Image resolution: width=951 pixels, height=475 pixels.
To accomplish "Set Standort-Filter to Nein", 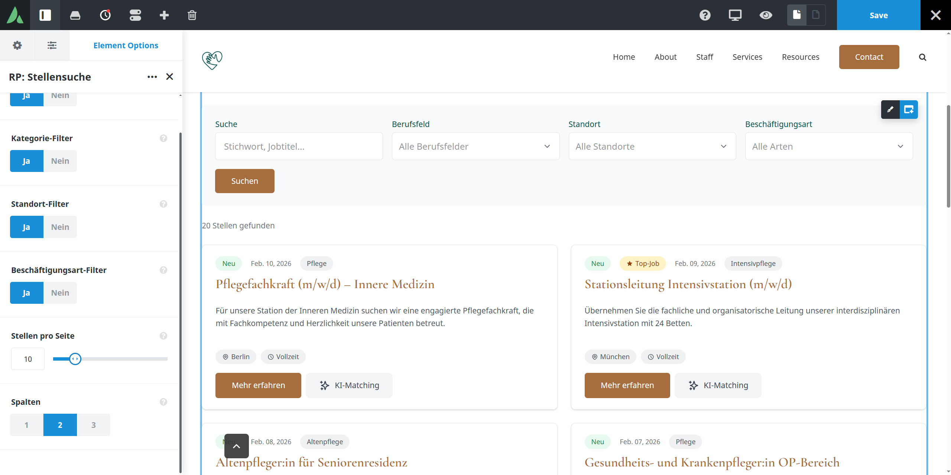I will click(60, 227).
